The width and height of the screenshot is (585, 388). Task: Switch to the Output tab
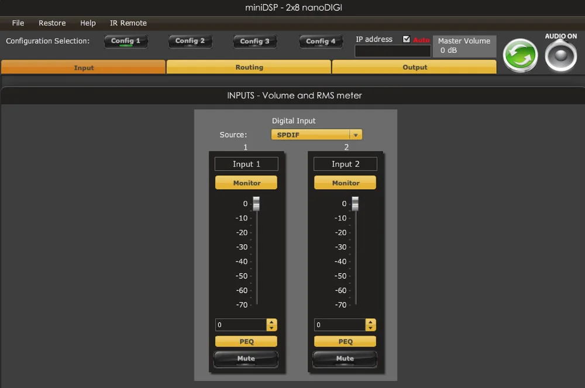(415, 67)
